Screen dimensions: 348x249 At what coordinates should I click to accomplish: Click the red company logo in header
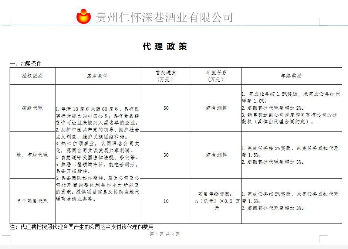click(x=83, y=16)
